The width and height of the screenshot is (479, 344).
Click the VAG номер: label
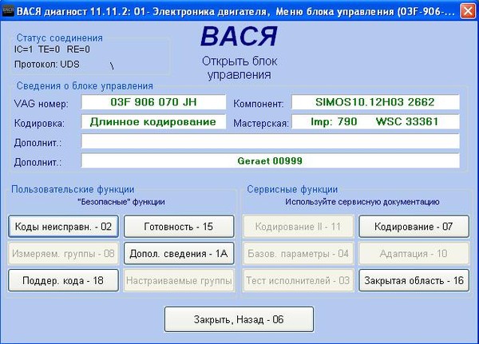pos(42,104)
